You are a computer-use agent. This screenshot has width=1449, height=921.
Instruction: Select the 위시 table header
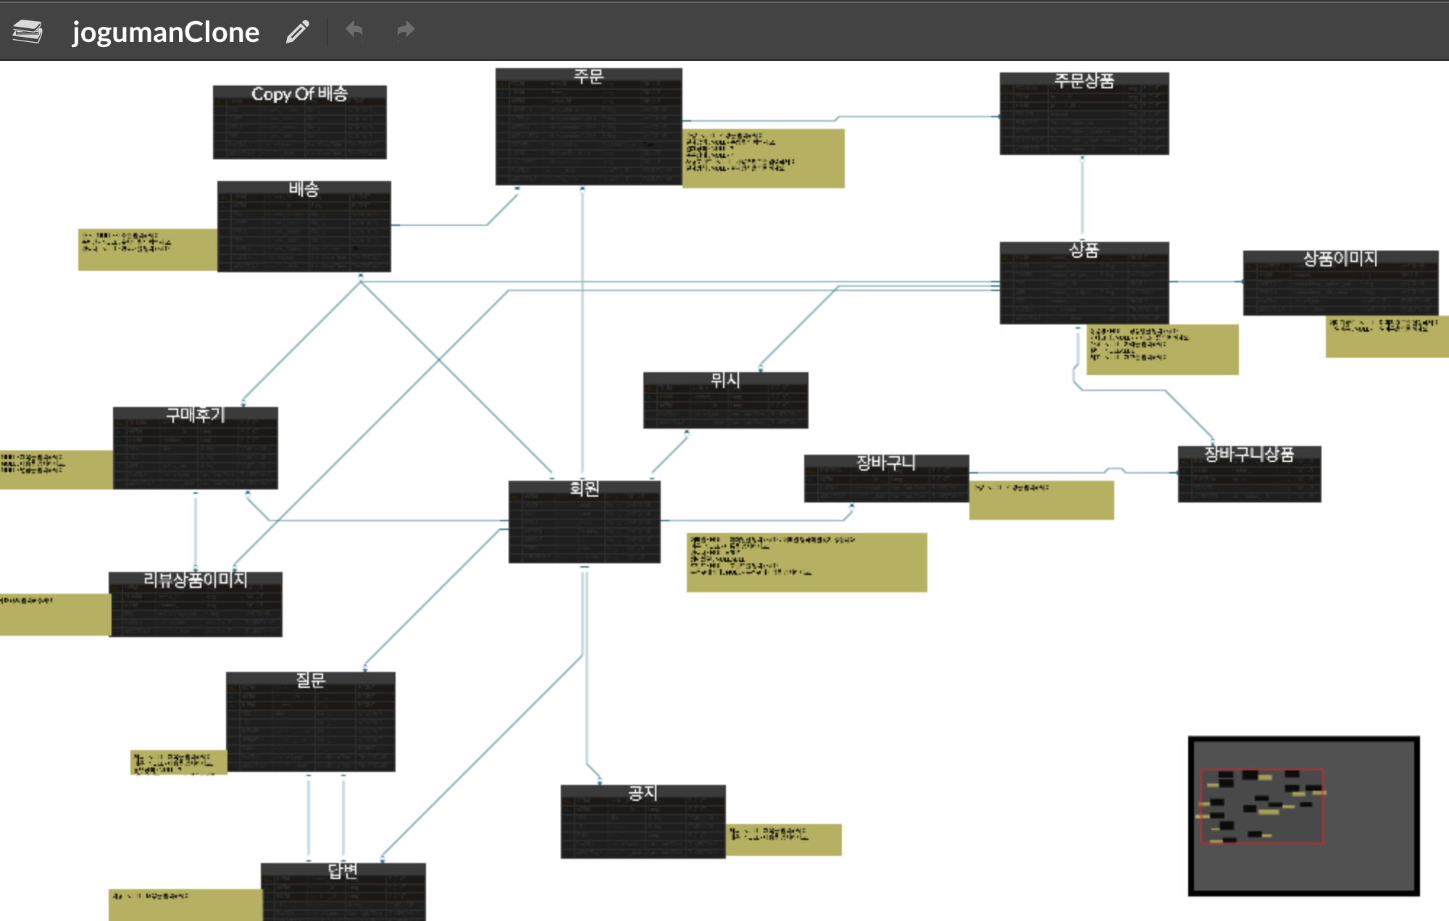pos(724,380)
